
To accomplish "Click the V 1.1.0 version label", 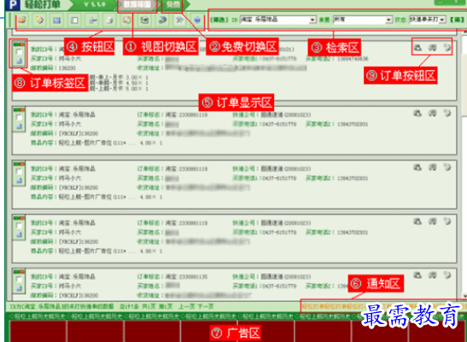I will (95, 4).
